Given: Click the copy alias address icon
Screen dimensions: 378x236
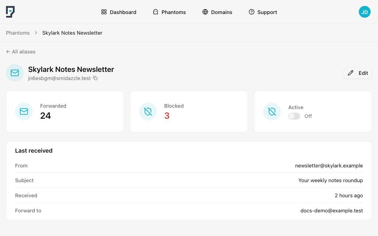Looking at the screenshot, I should click(x=96, y=78).
